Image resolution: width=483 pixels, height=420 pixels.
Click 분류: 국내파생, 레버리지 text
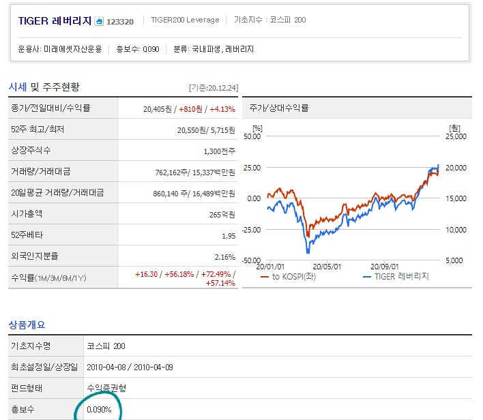coord(214,49)
